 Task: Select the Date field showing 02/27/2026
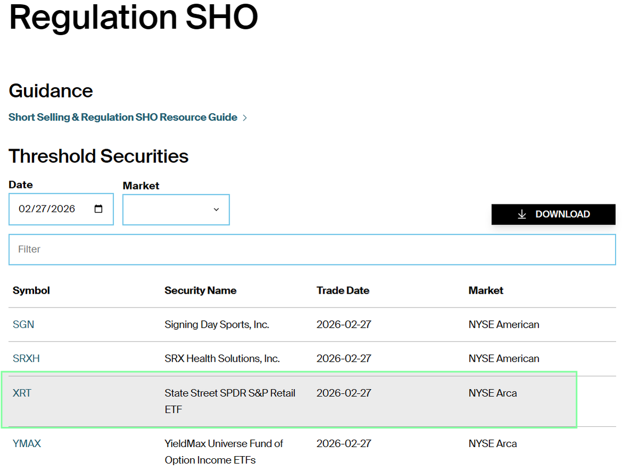pos(61,209)
